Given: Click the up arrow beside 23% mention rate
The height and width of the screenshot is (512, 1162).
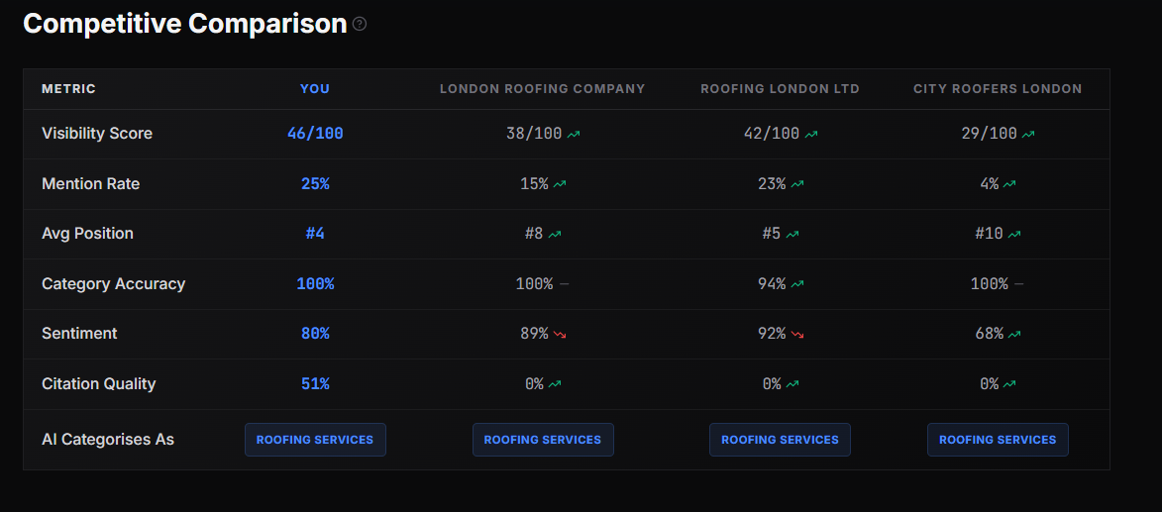Looking at the screenshot, I should pos(796,184).
